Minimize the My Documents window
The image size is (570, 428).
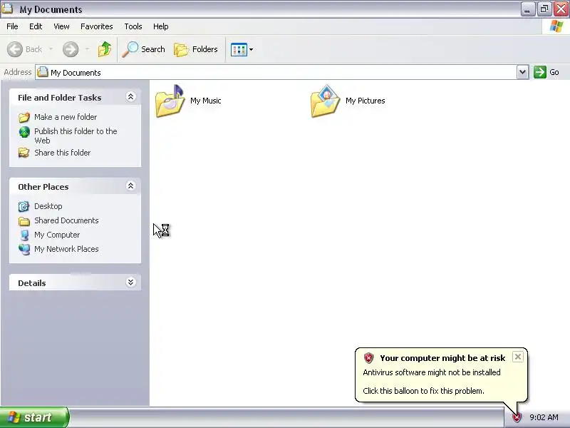pos(527,9)
